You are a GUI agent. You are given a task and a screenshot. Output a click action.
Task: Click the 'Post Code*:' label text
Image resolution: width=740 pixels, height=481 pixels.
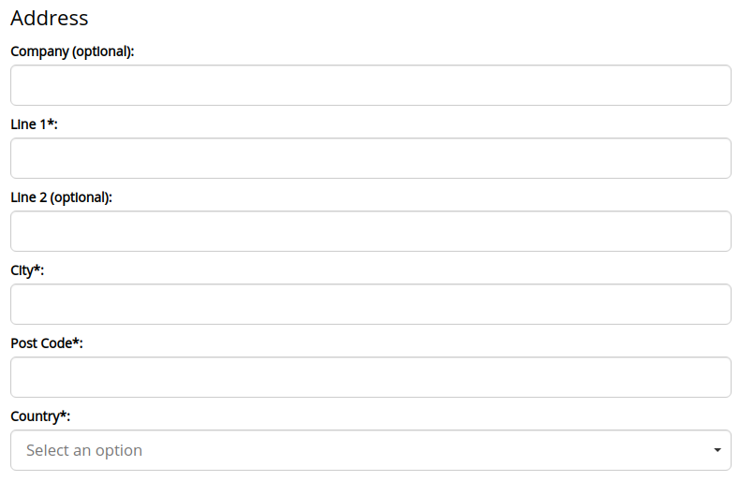pyautogui.click(x=47, y=343)
